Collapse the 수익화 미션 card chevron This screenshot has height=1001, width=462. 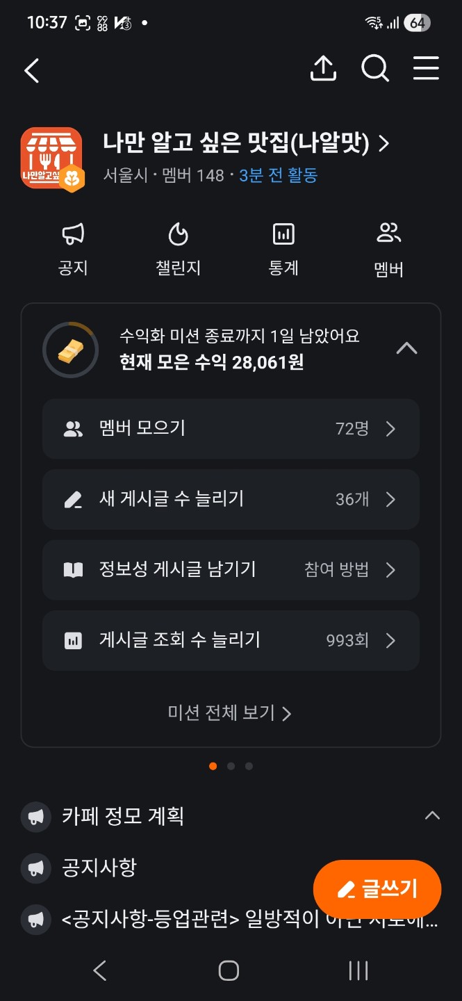[x=406, y=348]
